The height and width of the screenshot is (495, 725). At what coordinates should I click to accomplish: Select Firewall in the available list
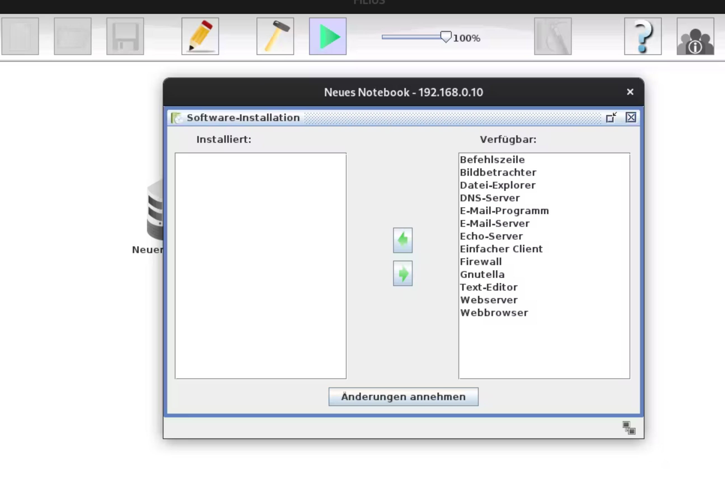544,261
